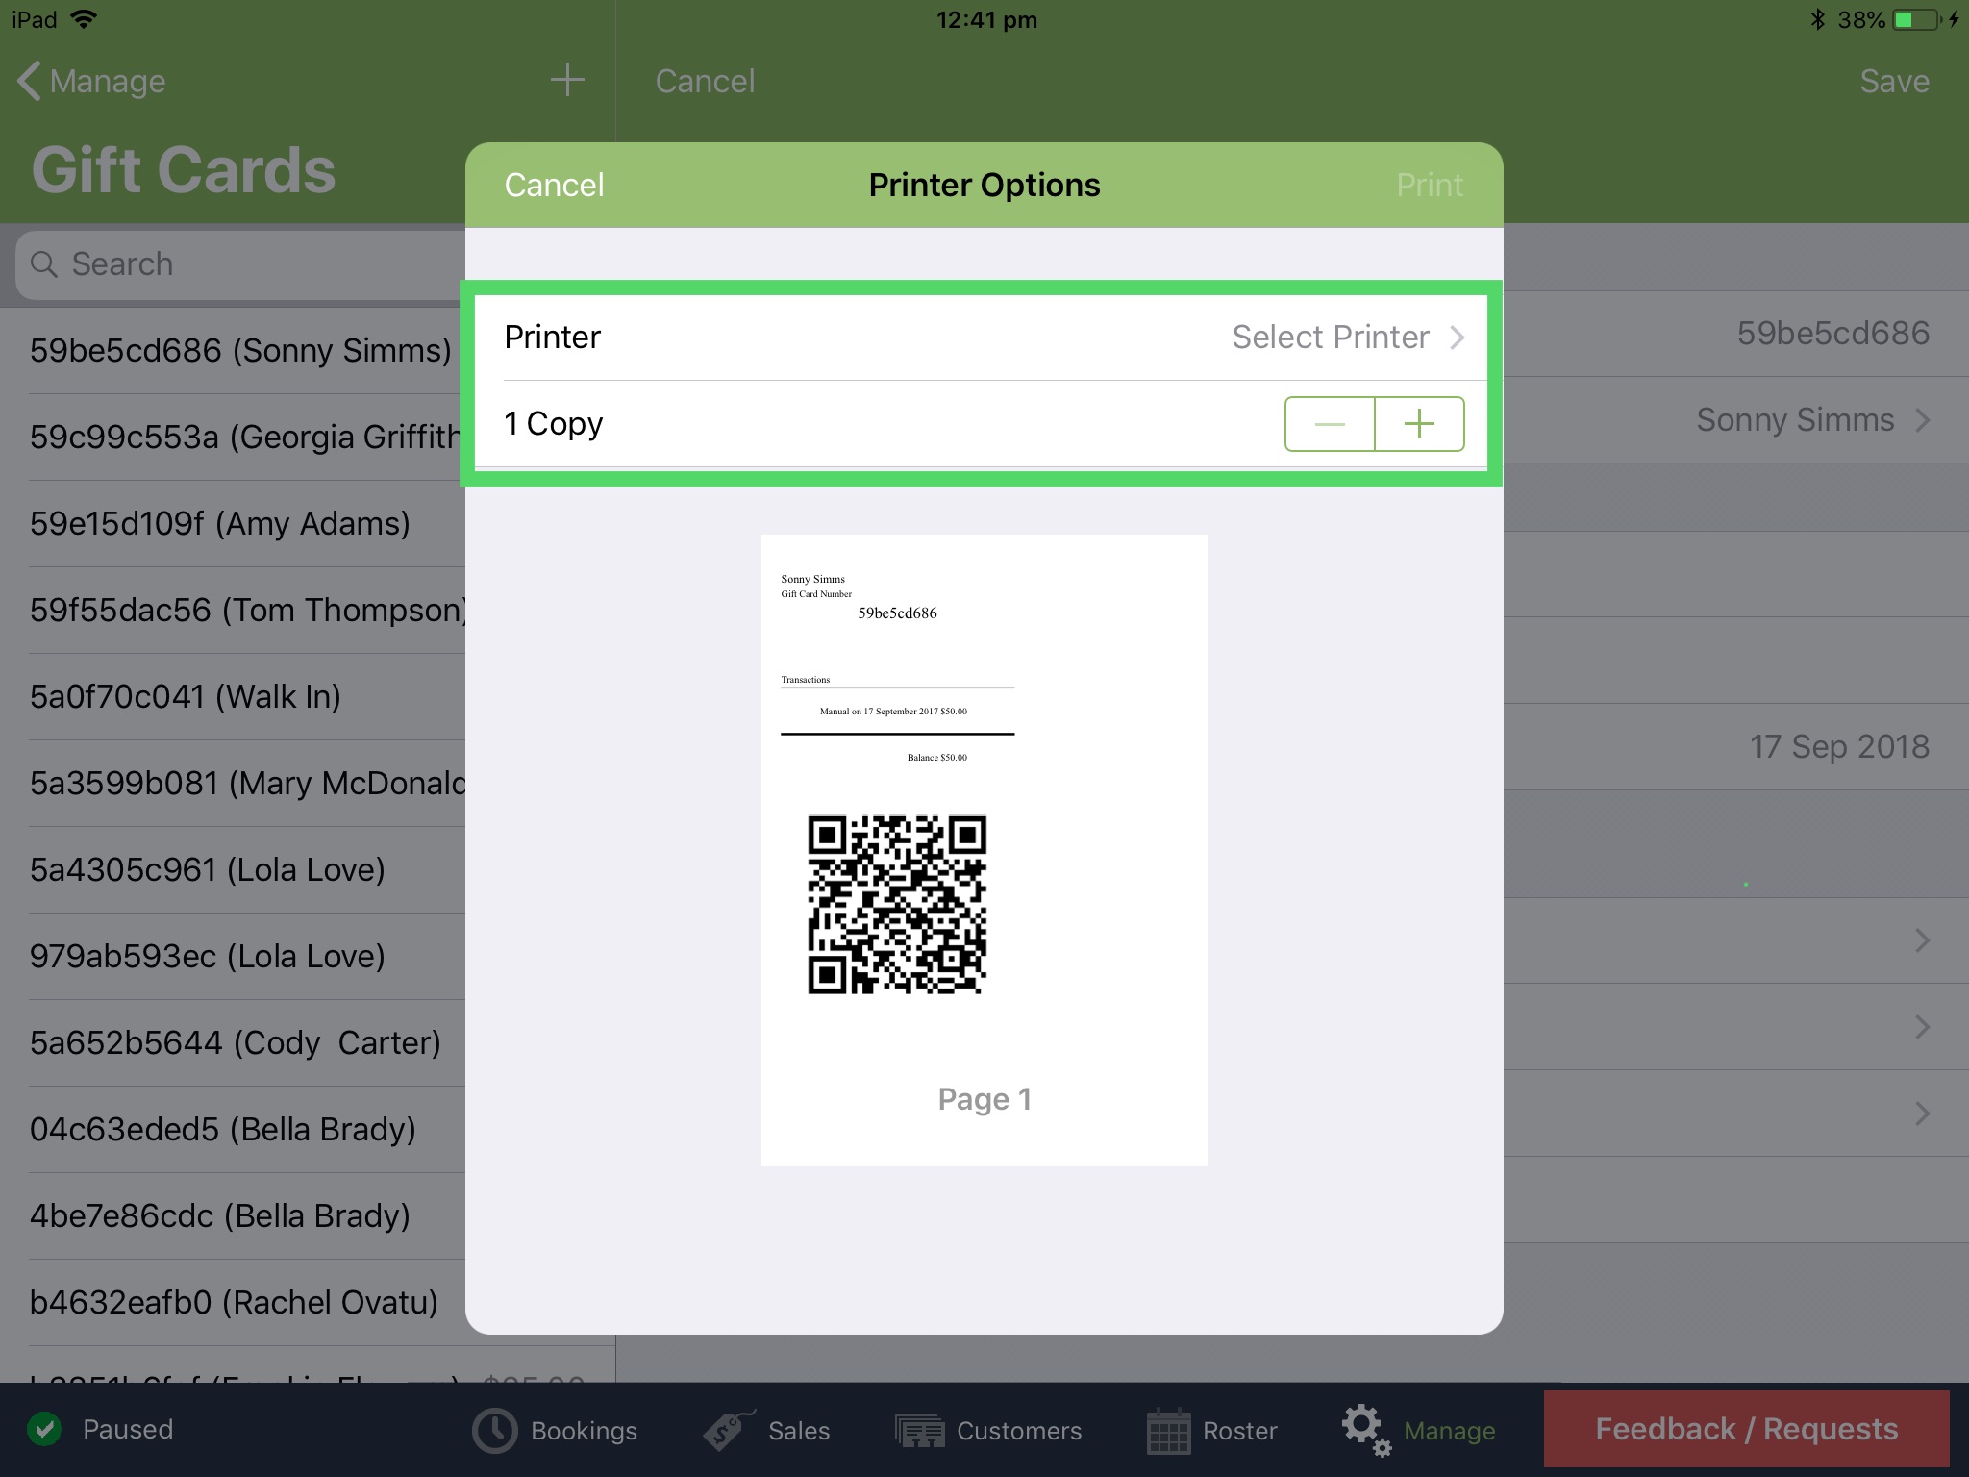Screen dimensions: 1969x1477
Task: Open the Select Printer row
Action: tap(983, 338)
